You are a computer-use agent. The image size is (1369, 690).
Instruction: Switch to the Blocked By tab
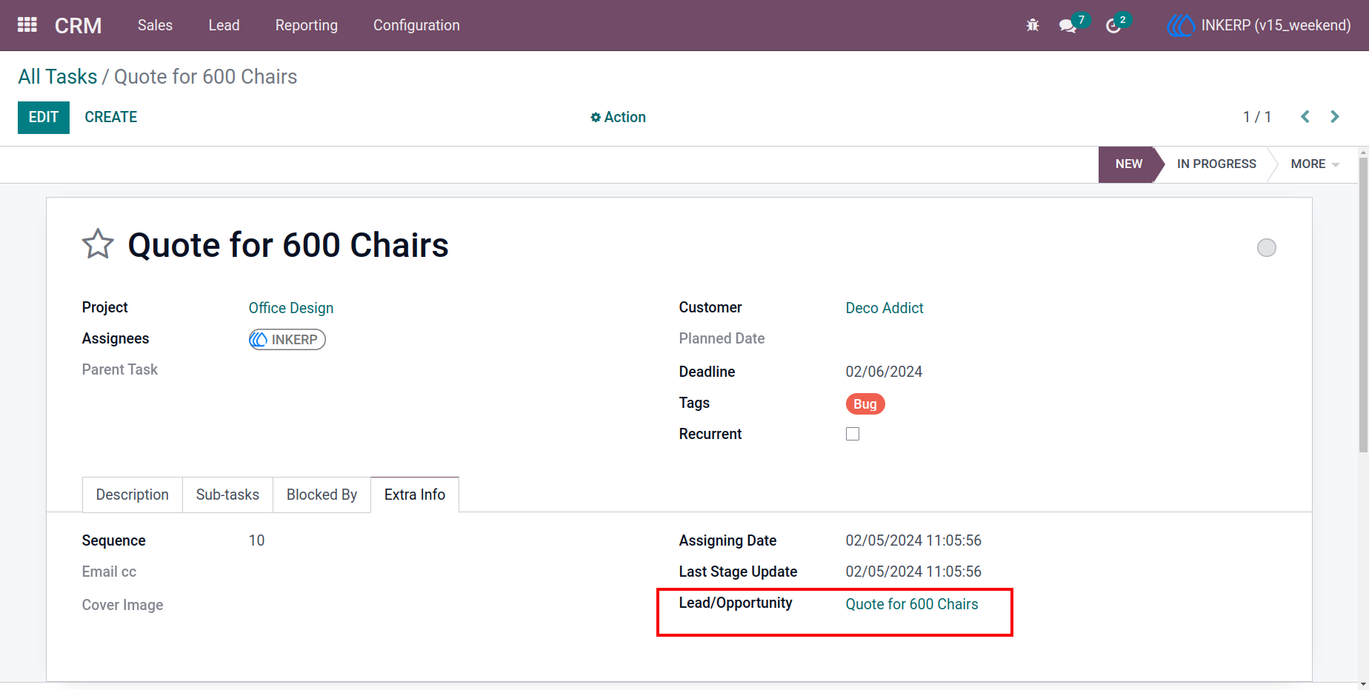[322, 495]
